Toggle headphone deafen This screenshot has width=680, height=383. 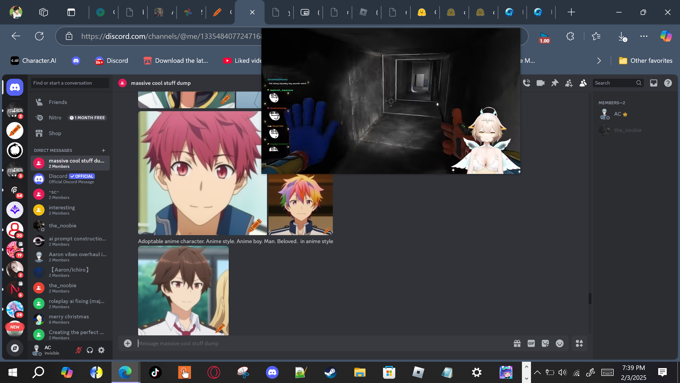pos(90,350)
